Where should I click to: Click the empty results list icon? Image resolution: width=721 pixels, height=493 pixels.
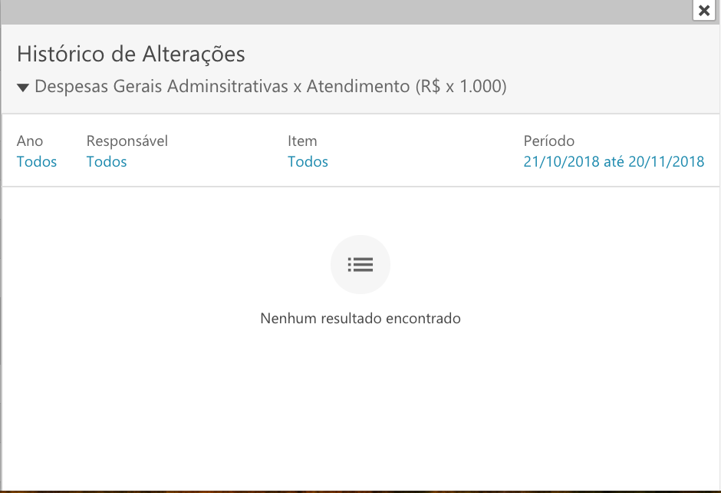coord(360,264)
